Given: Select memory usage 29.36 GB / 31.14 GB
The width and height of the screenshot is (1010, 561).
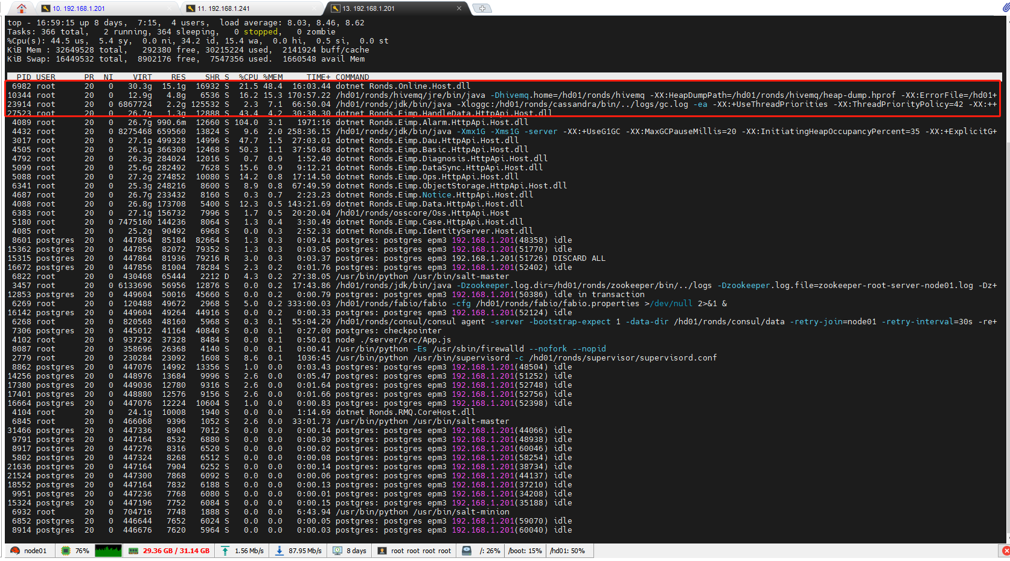Looking at the screenshot, I should pyautogui.click(x=176, y=551).
